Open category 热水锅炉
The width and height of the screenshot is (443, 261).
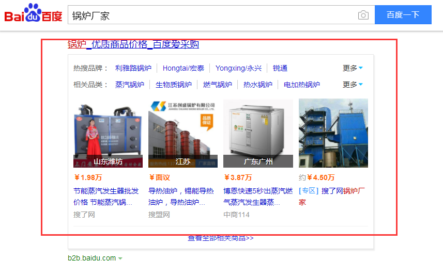(257, 85)
